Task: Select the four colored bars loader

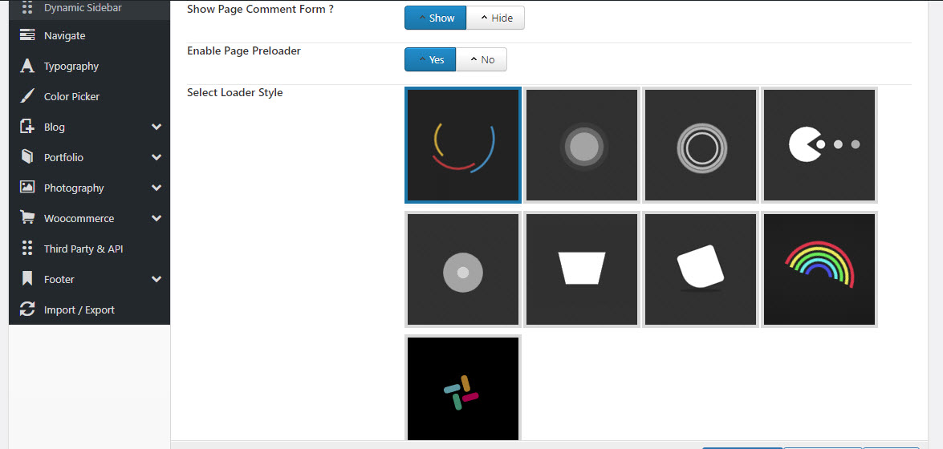Action: (x=462, y=390)
